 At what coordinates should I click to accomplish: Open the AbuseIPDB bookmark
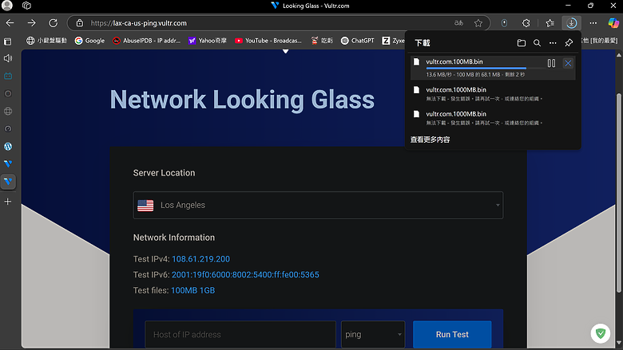pyautogui.click(x=146, y=41)
